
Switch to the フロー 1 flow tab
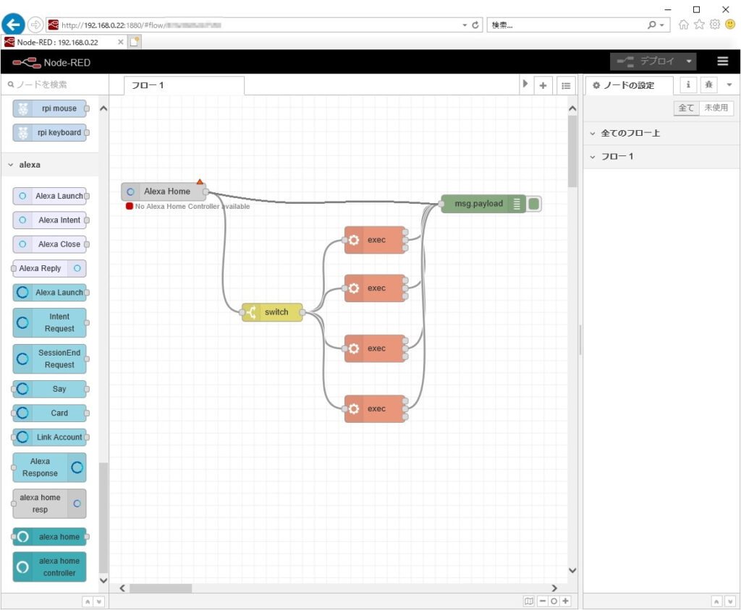185,85
